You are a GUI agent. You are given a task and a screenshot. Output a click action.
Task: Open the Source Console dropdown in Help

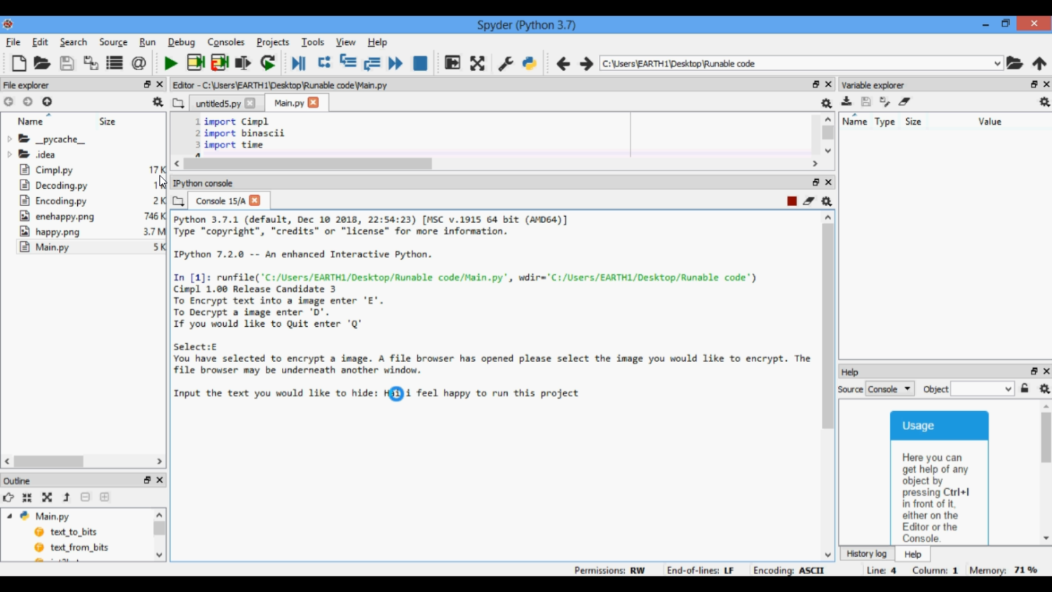889,389
